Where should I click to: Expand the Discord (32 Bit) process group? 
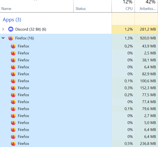click(x=3, y=29)
